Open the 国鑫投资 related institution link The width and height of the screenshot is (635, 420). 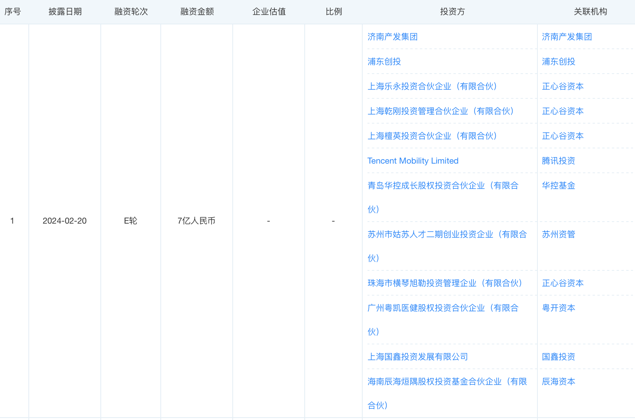[558, 357]
